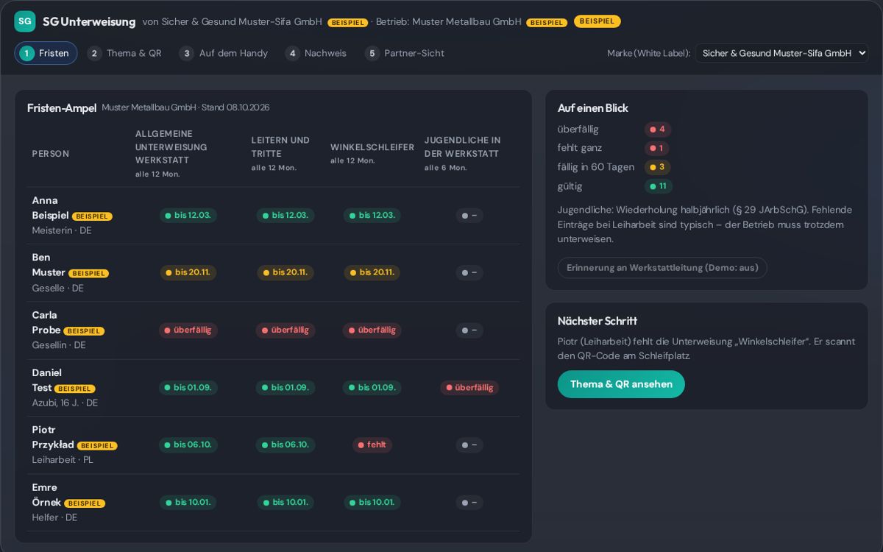Open the Marke (White Label) dropdown
883x552 pixels.
[781, 53]
